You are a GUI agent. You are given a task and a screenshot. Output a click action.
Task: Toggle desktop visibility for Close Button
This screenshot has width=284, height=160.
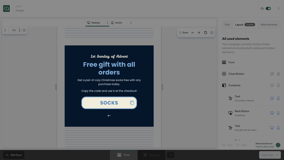(272, 74)
